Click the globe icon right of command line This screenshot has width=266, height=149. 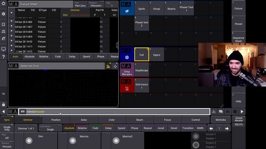pos(235,112)
